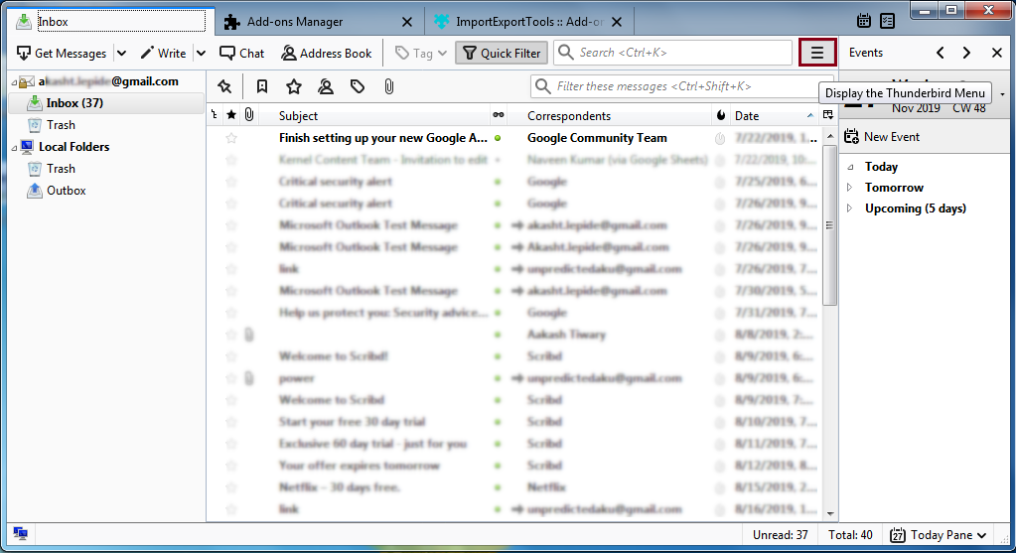Filter messages by Contact icon
This screenshot has width=1016, height=553.
[x=326, y=87]
